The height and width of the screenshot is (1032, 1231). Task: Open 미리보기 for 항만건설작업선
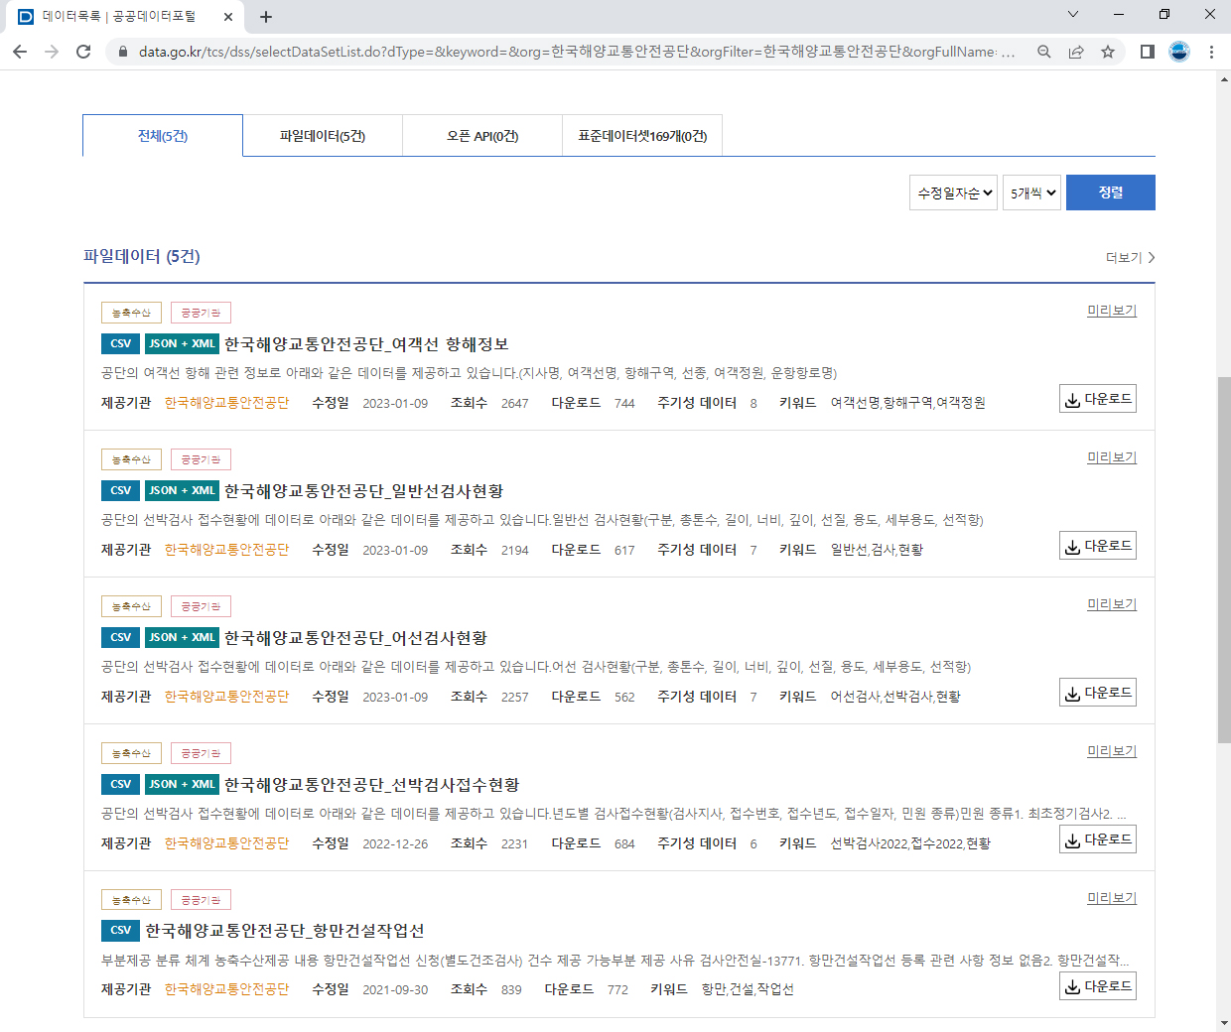click(1112, 898)
